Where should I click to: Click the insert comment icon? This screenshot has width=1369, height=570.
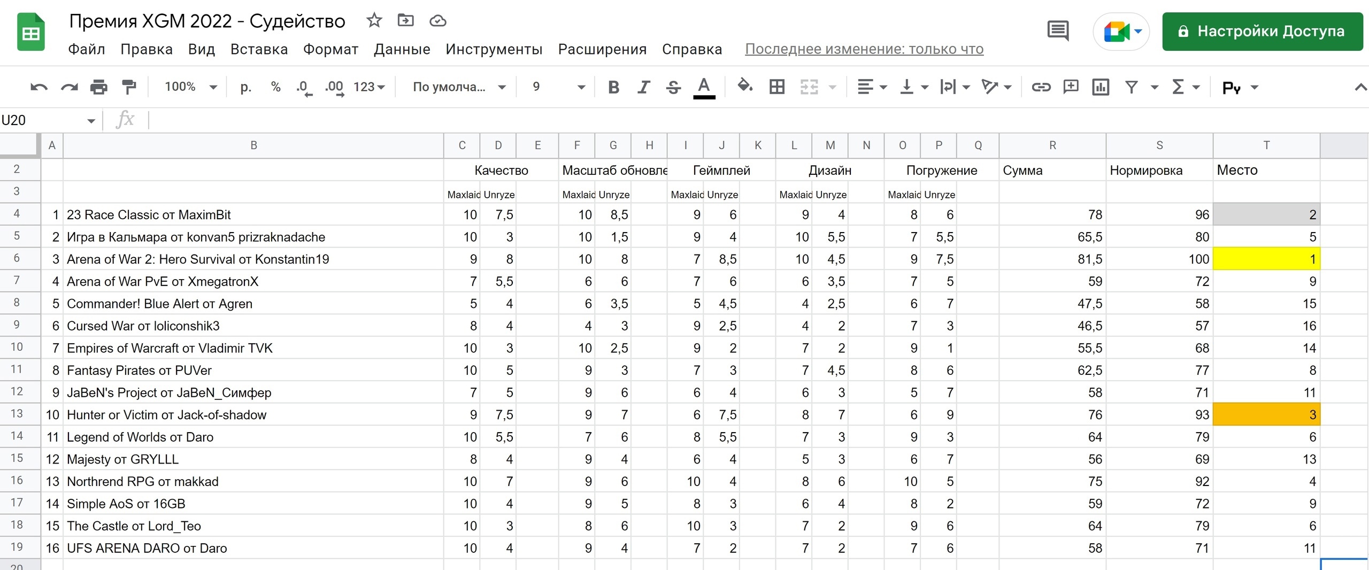[1071, 87]
